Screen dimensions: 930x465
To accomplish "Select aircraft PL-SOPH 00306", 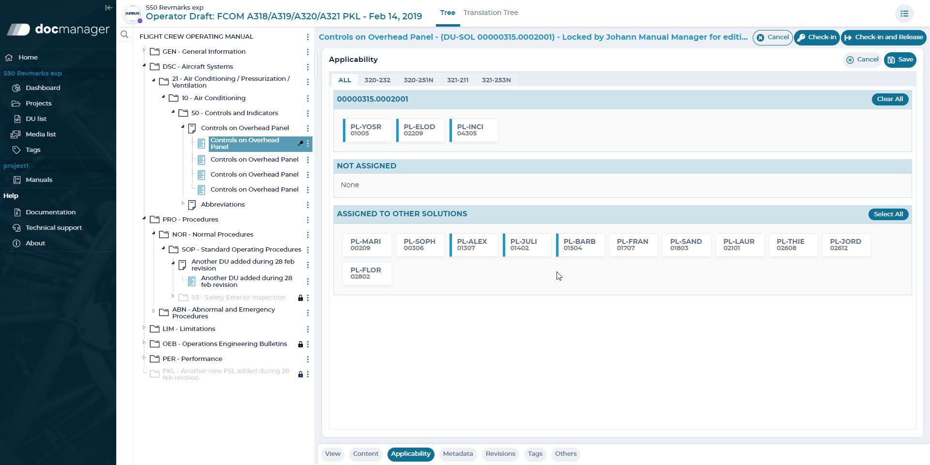I will 420,245.
